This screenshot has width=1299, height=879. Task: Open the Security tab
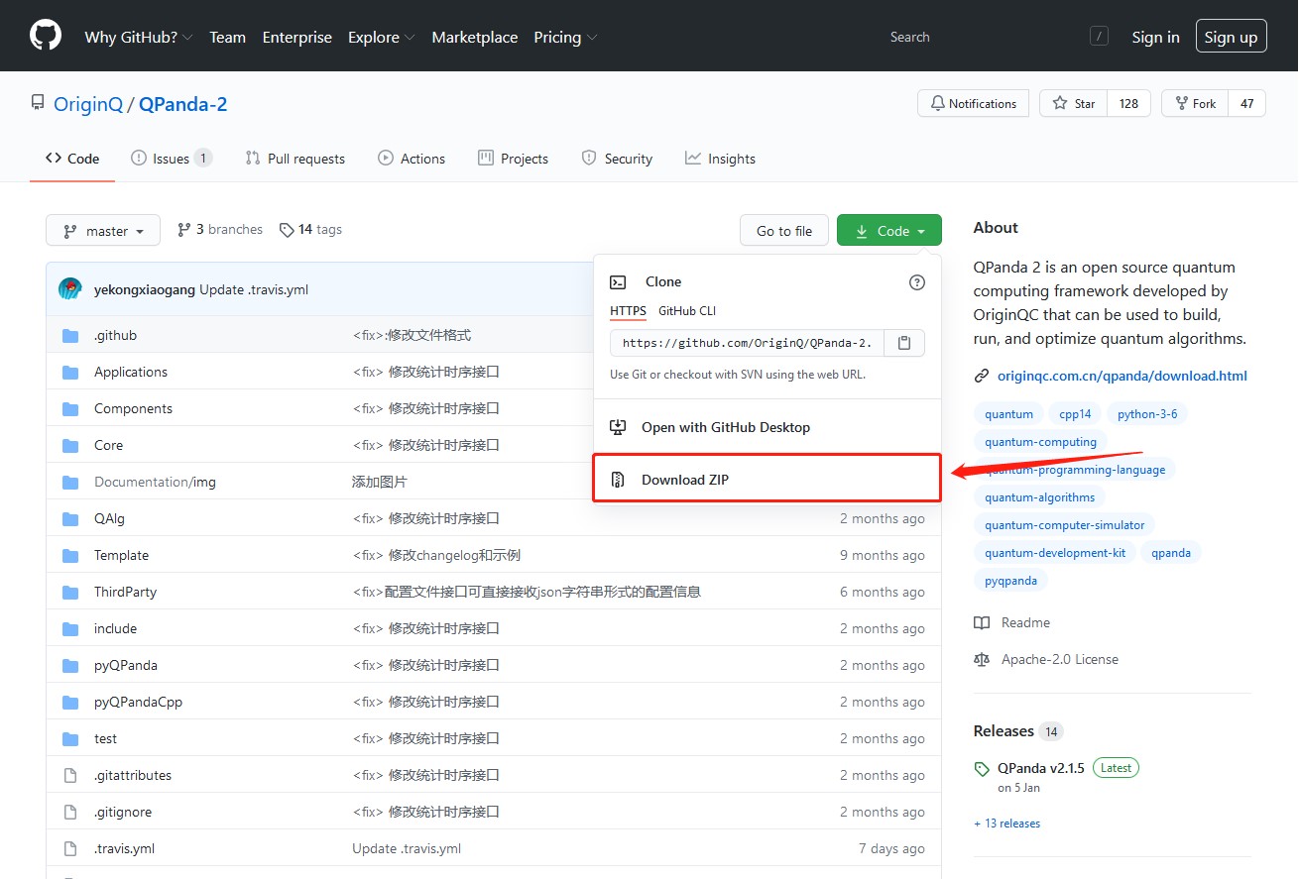(x=617, y=159)
